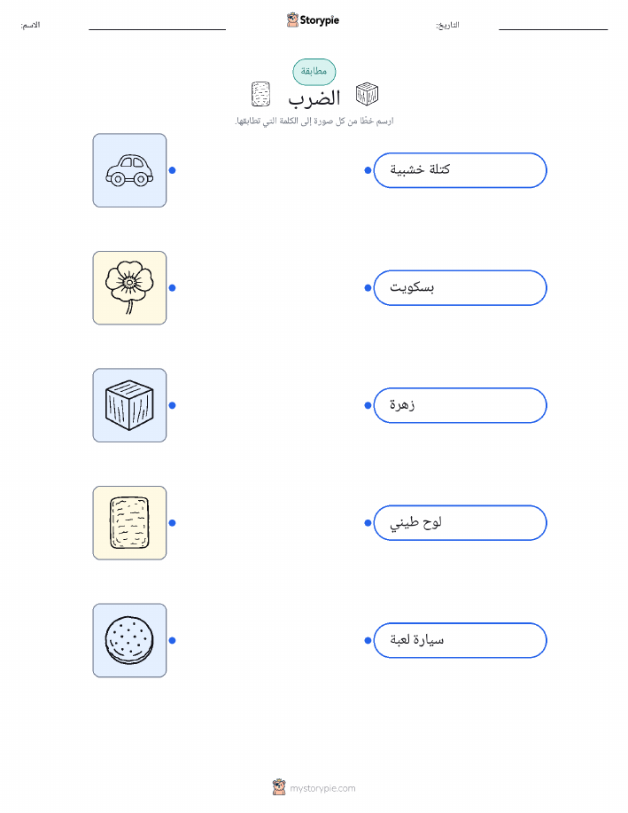
Task: Click the word box زهرة
Action: [460, 405]
